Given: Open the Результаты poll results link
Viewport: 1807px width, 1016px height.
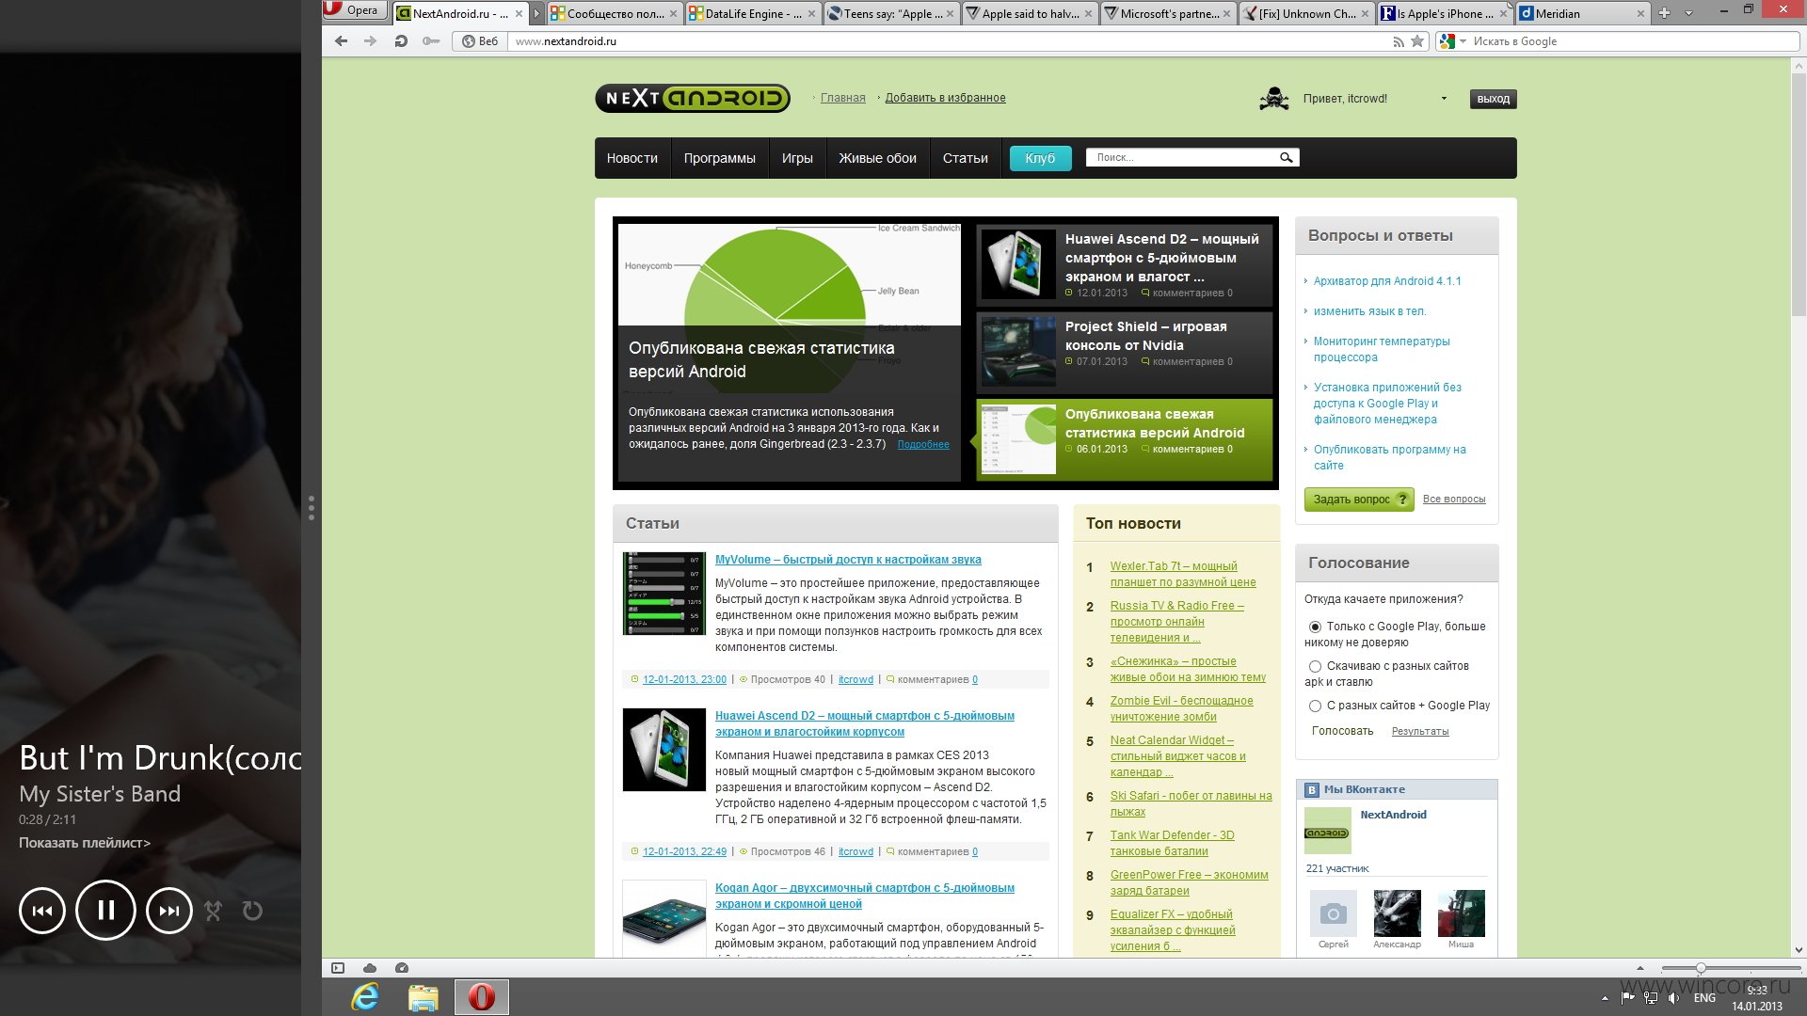Looking at the screenshot, I should coord(1420,732).
